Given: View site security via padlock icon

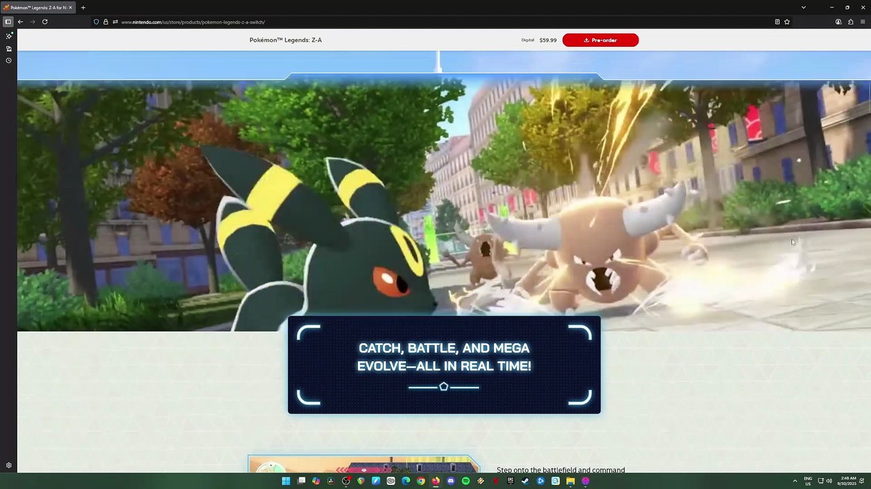Looking at the screenshot, I should point(105,22).
